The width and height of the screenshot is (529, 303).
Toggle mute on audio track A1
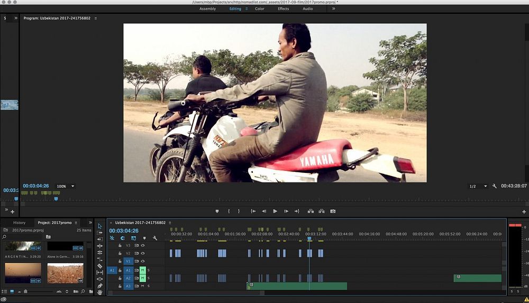click(142, 270)
